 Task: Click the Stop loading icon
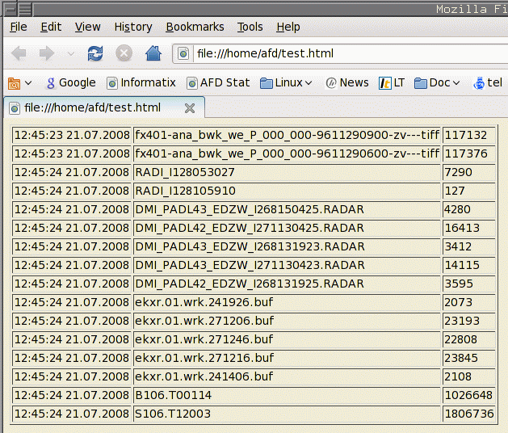(124, 54)
